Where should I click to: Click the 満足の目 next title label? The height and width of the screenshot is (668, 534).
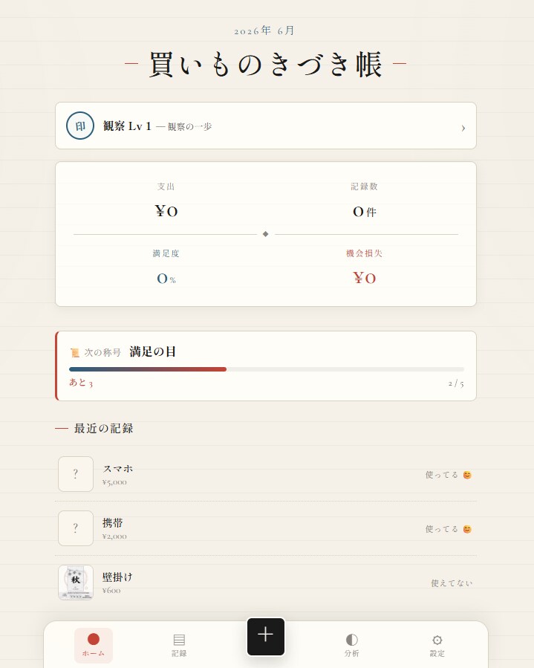click(152, 351)
